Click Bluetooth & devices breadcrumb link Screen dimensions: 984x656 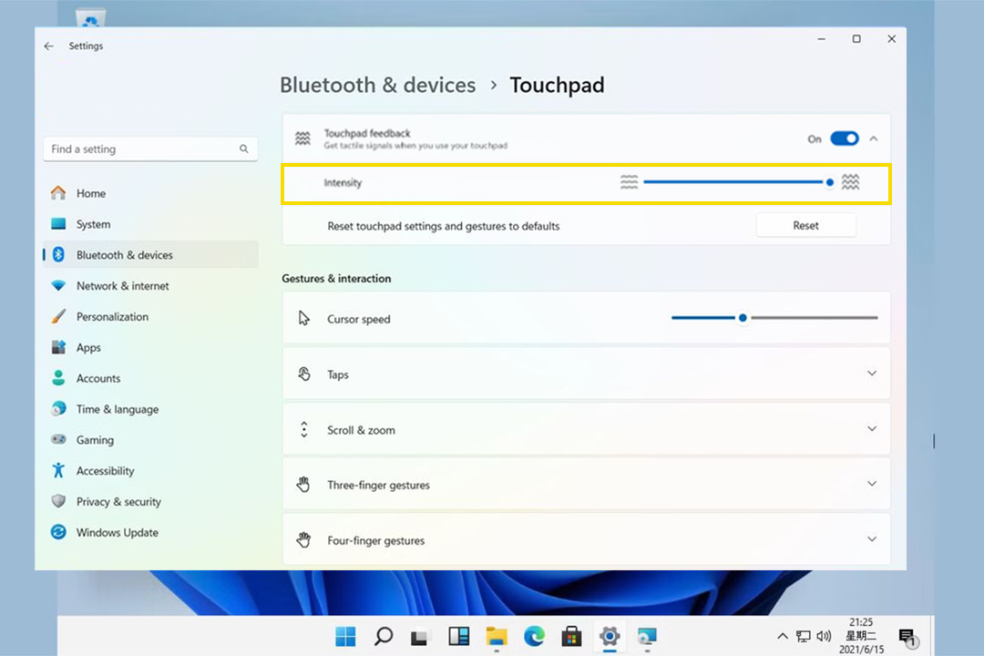[x=377, y=86]
